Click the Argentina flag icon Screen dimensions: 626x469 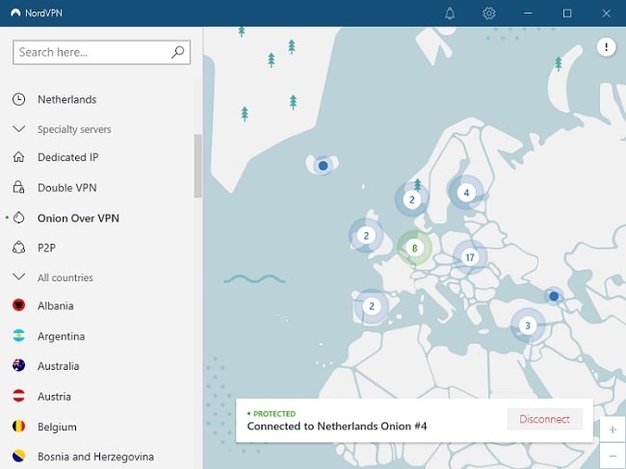tap(18, 336)
